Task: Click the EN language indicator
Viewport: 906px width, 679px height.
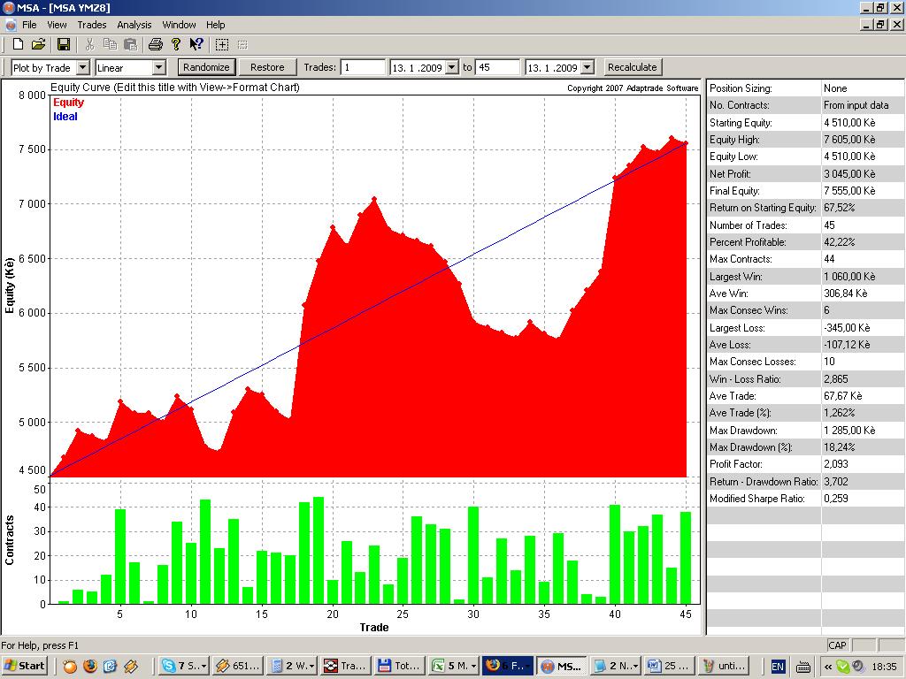Action: [x=778, y=667]
